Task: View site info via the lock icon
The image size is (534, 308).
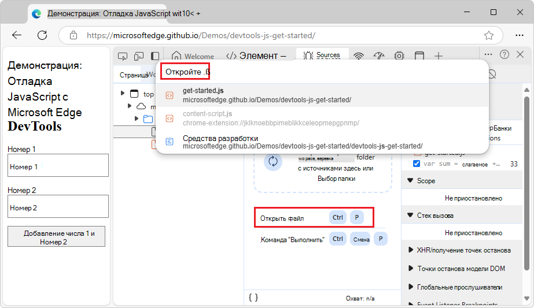Action: pyautogui.click(x=73, y=35)
